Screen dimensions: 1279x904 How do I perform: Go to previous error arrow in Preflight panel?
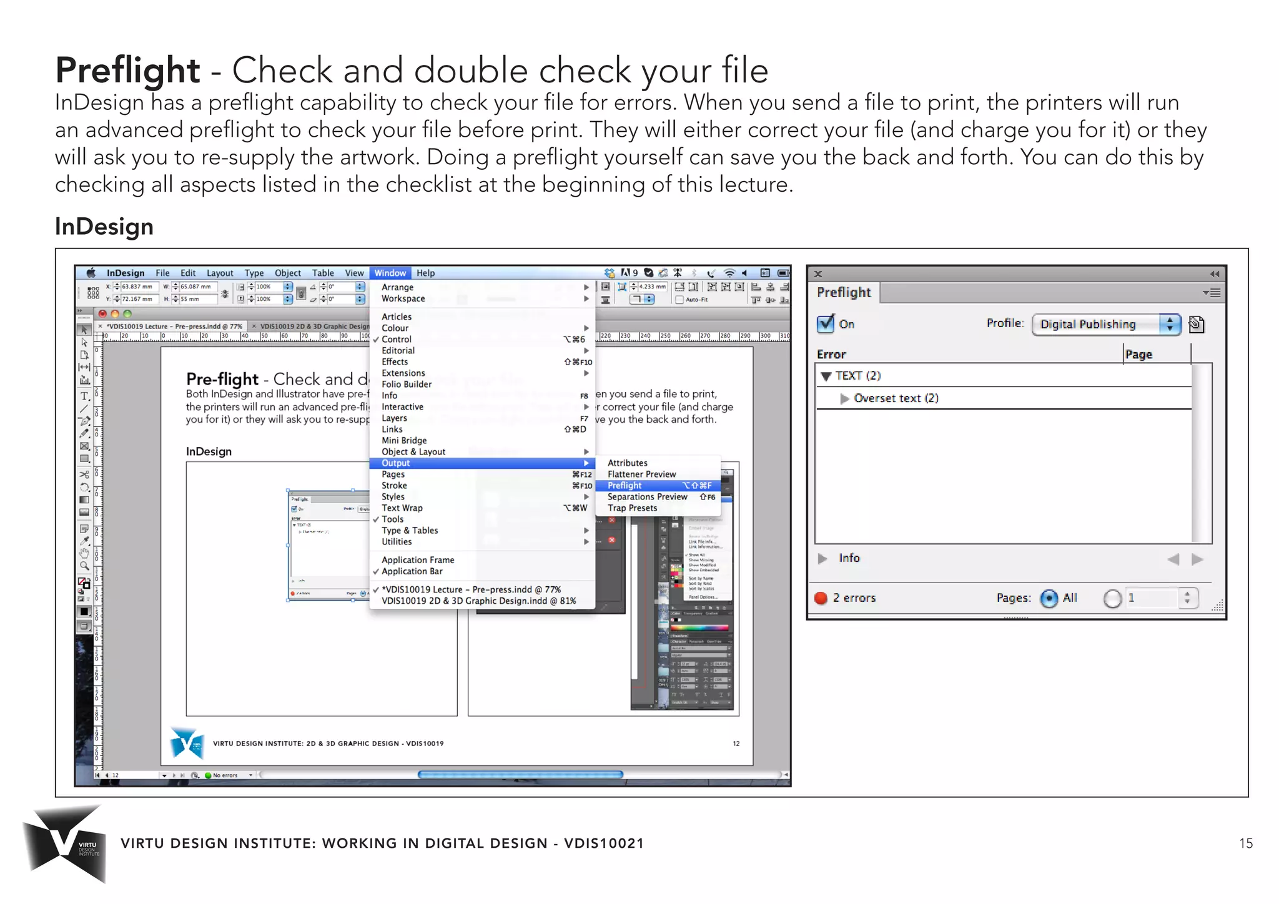click(x=1173, y=559)
